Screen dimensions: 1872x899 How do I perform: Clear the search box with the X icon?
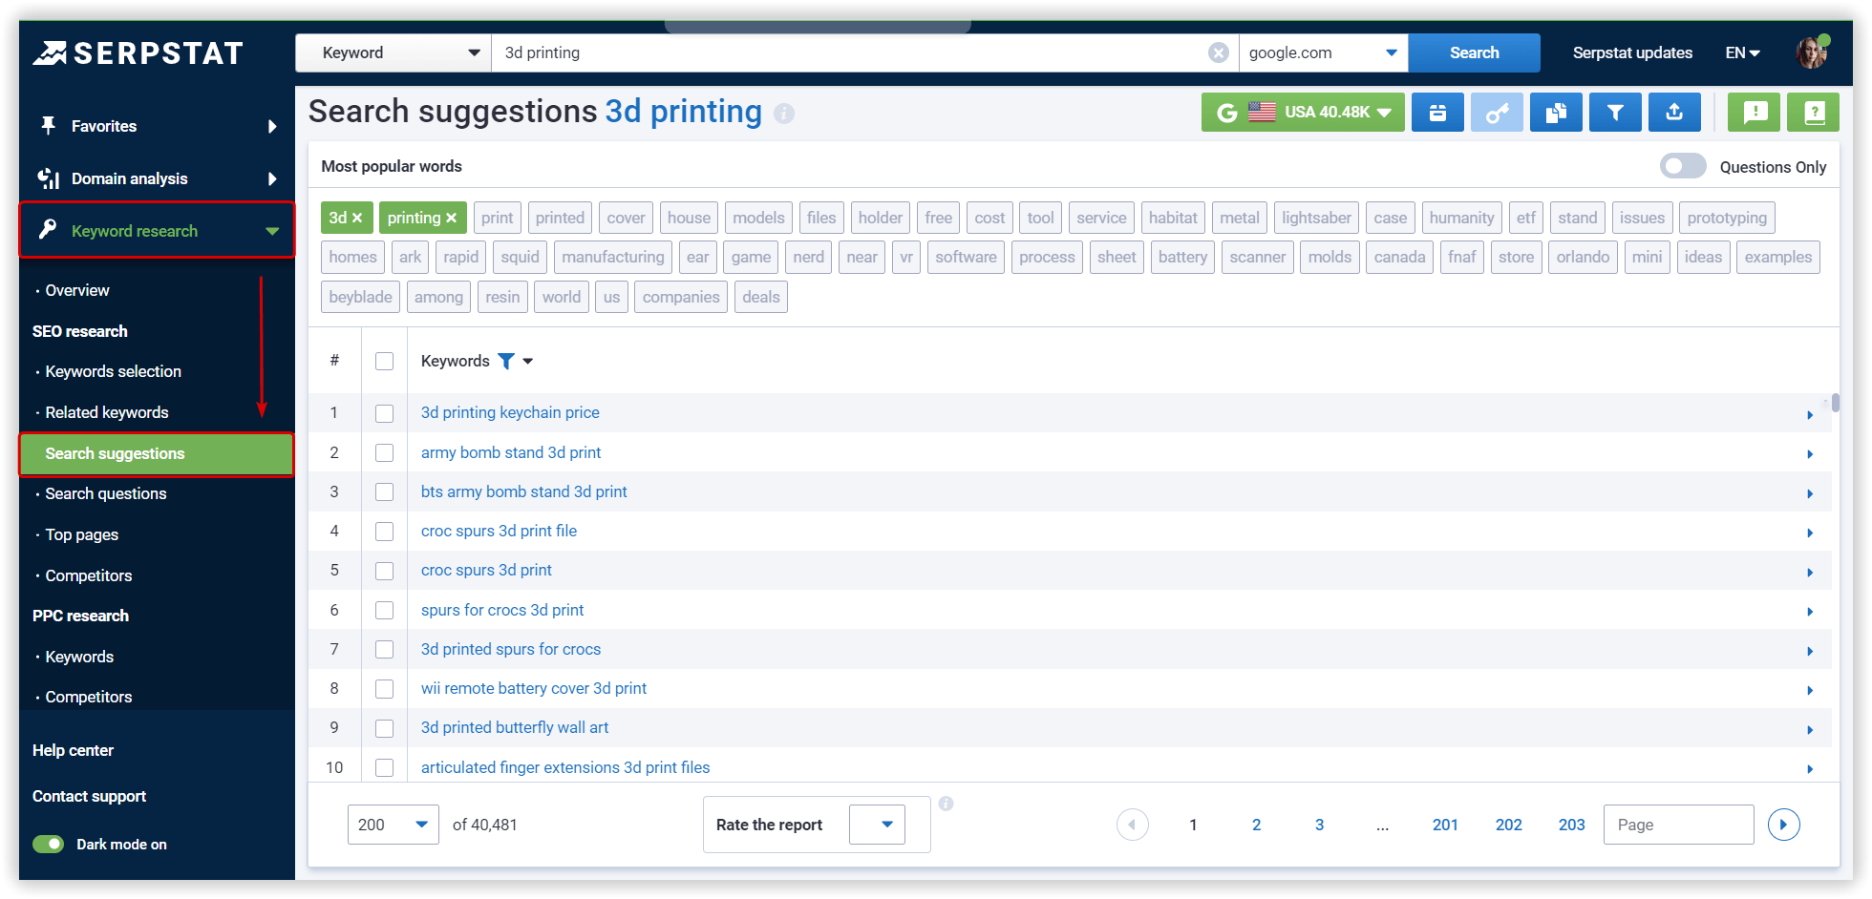click(1219, 52)
